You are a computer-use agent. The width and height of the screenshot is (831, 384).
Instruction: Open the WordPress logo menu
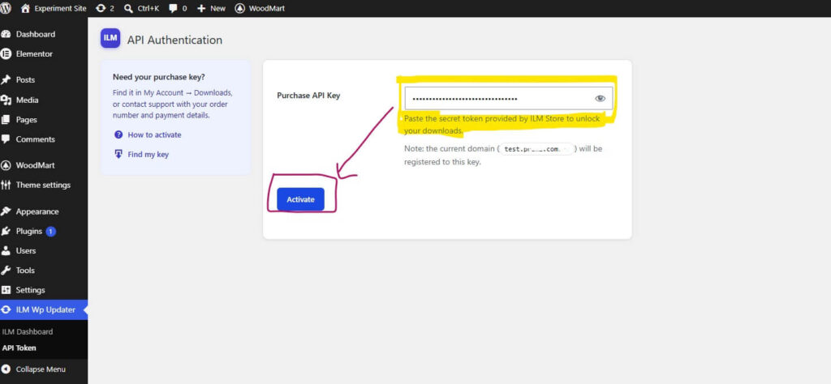coord(6,8)
